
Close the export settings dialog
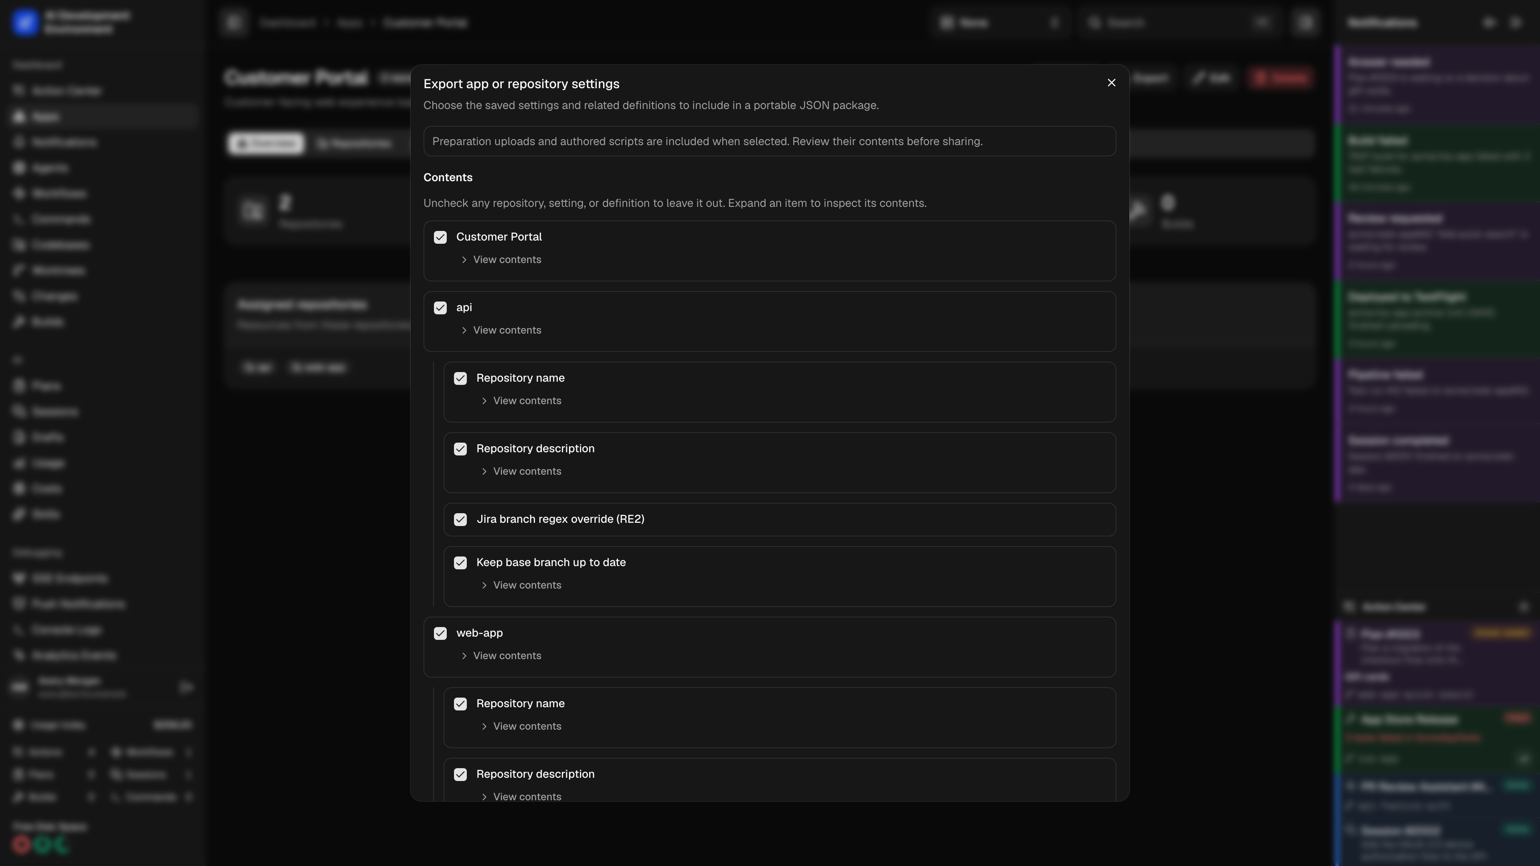point(1111,83)
